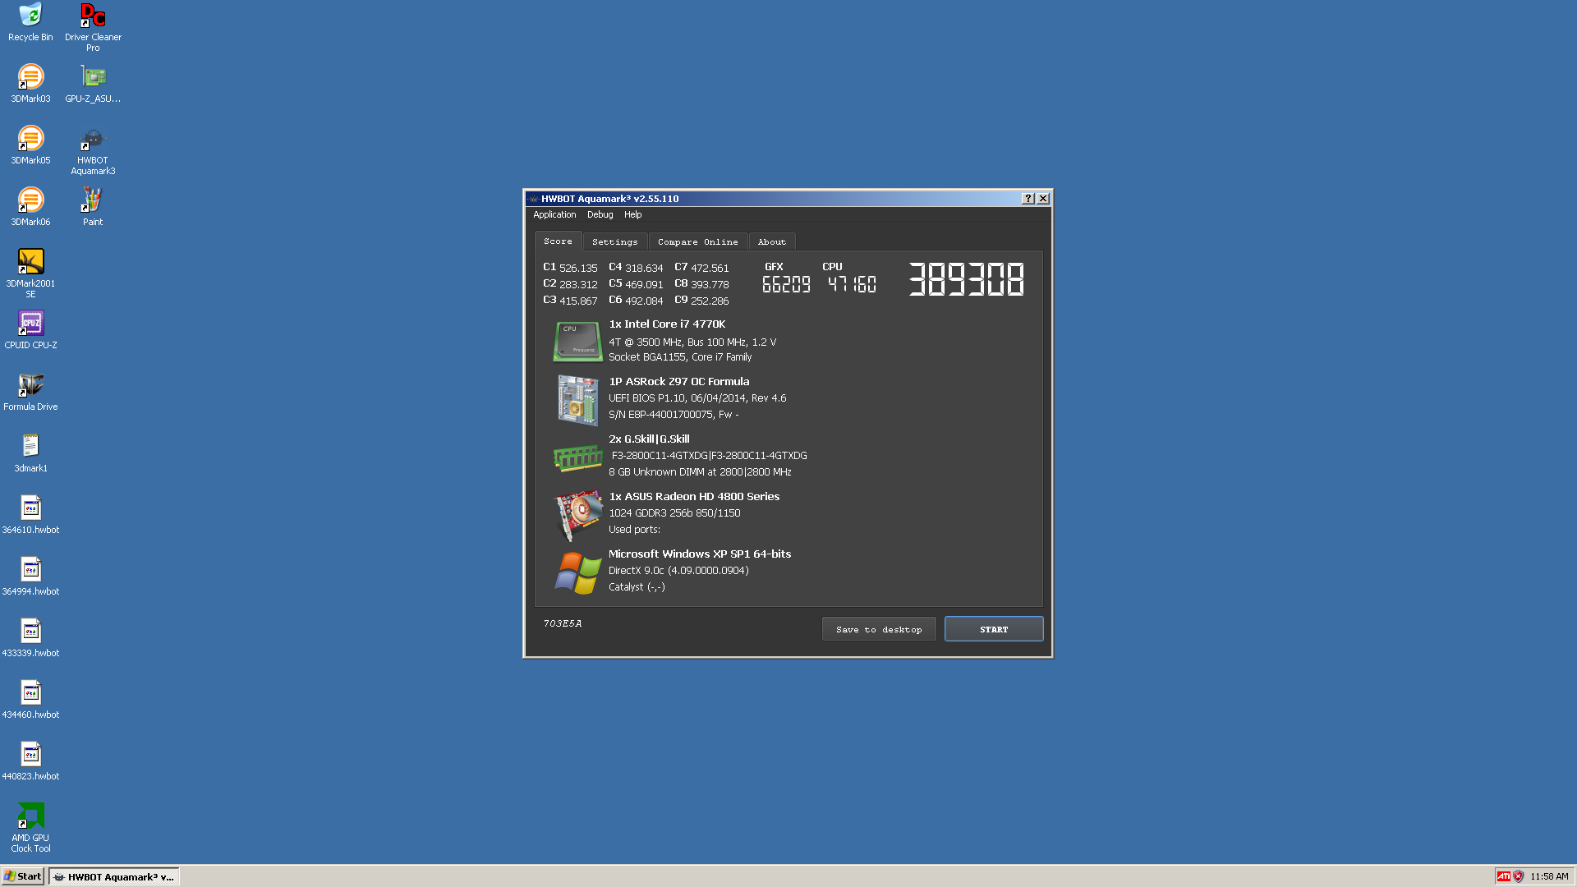1577x887 pixels.
Task: Select the GPU-Z_ASU... desktop icon
Action: point(93,84)
